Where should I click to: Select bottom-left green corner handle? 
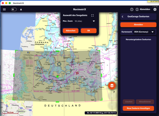pos(14,99)
